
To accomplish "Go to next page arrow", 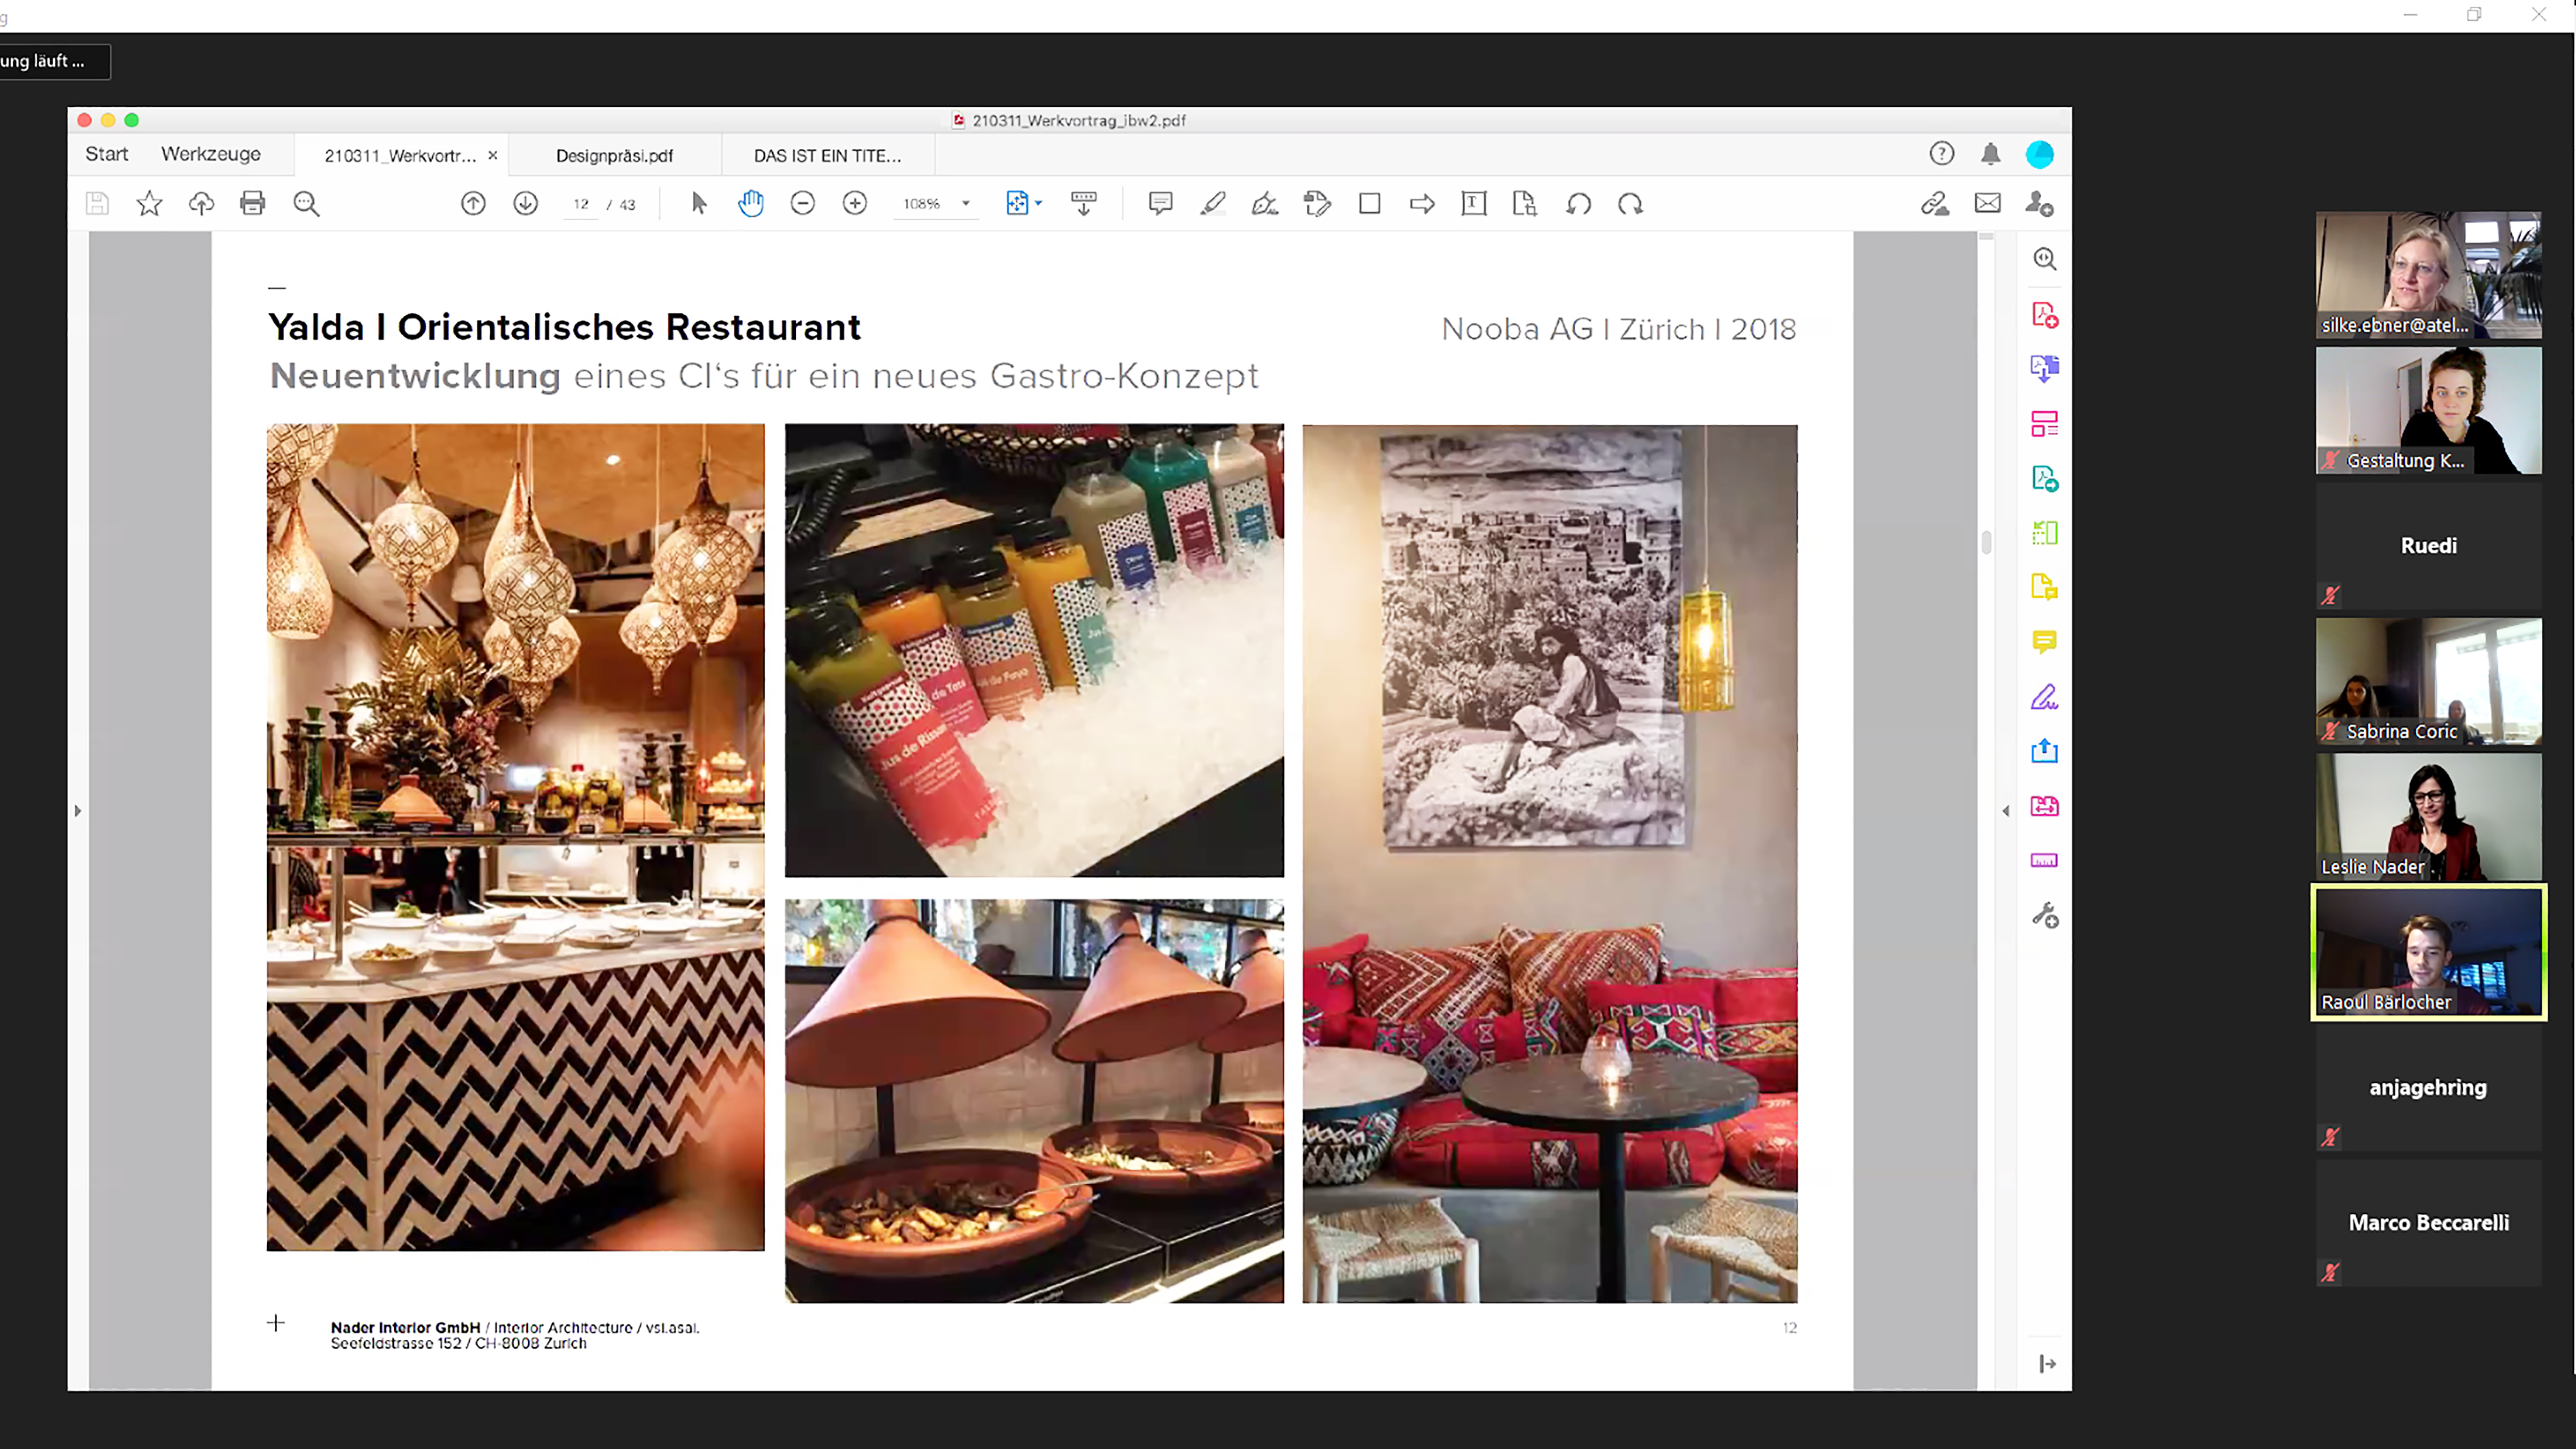I will 525,204.
